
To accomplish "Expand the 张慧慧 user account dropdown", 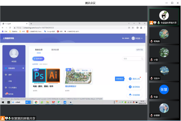I will [x=137, y=38].
